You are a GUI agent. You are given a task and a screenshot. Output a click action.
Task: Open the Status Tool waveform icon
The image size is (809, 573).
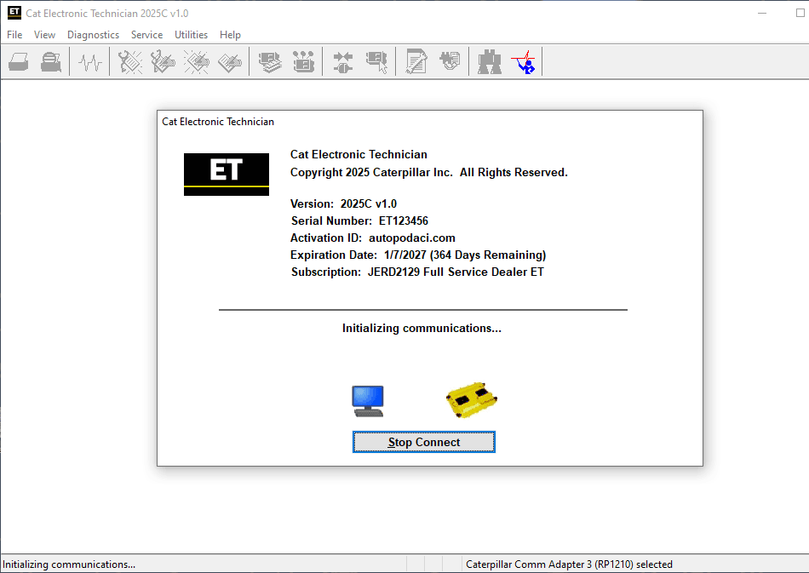[x=90, y=62]
